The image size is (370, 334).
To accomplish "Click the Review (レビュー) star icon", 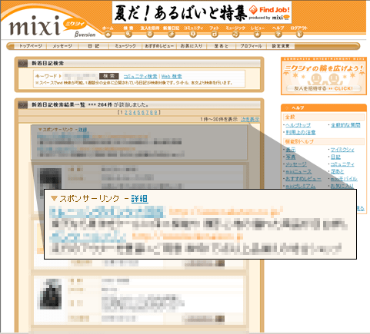I will [x=257, y=34].
